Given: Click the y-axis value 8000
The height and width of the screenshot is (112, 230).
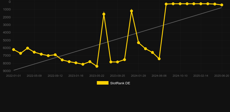Looking at the screenshot, I should pyautogui.click(x=7, y=63).
